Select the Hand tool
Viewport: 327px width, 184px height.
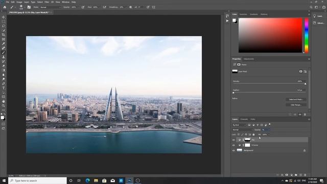pos(4,101)
